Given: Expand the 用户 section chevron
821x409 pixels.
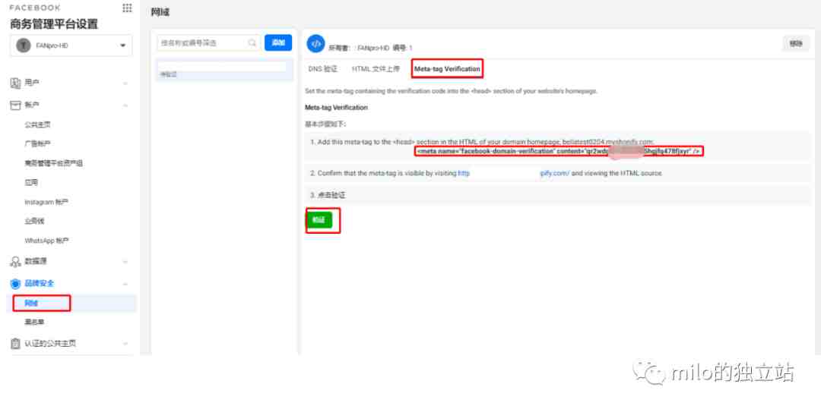Looking at the screenshot, I should (125, 83).
